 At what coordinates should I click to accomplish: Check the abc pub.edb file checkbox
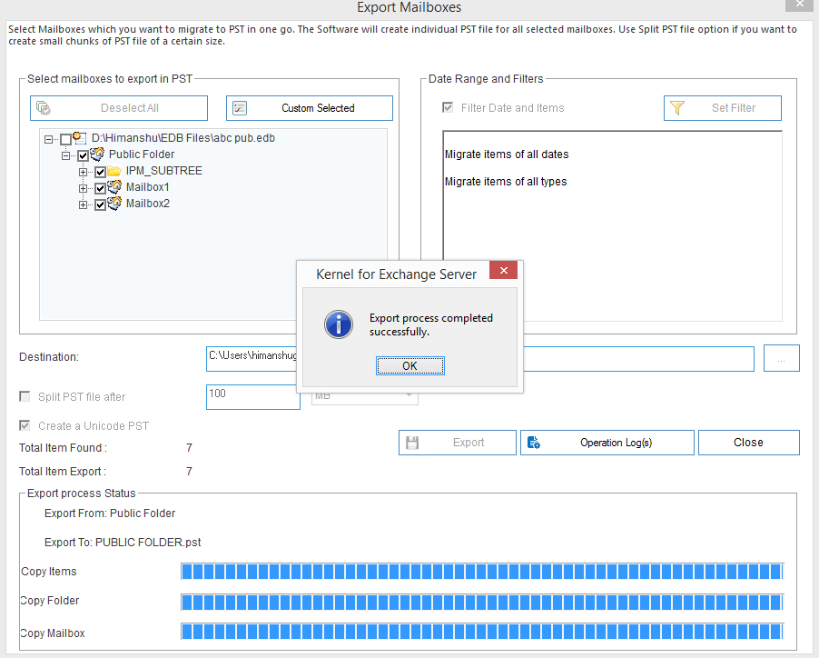(x=65, y=139)
